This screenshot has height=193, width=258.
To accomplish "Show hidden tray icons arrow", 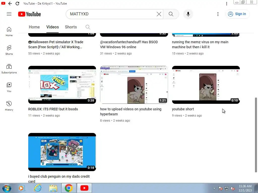I will 214,188.
